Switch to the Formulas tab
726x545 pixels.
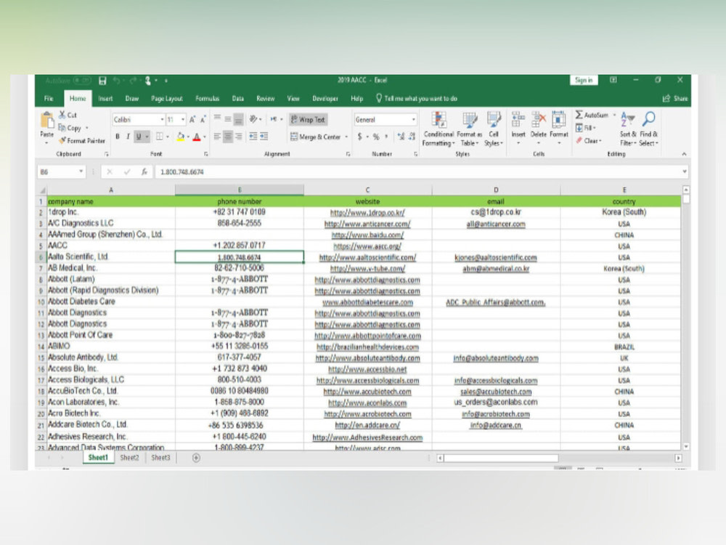point(207,98)
